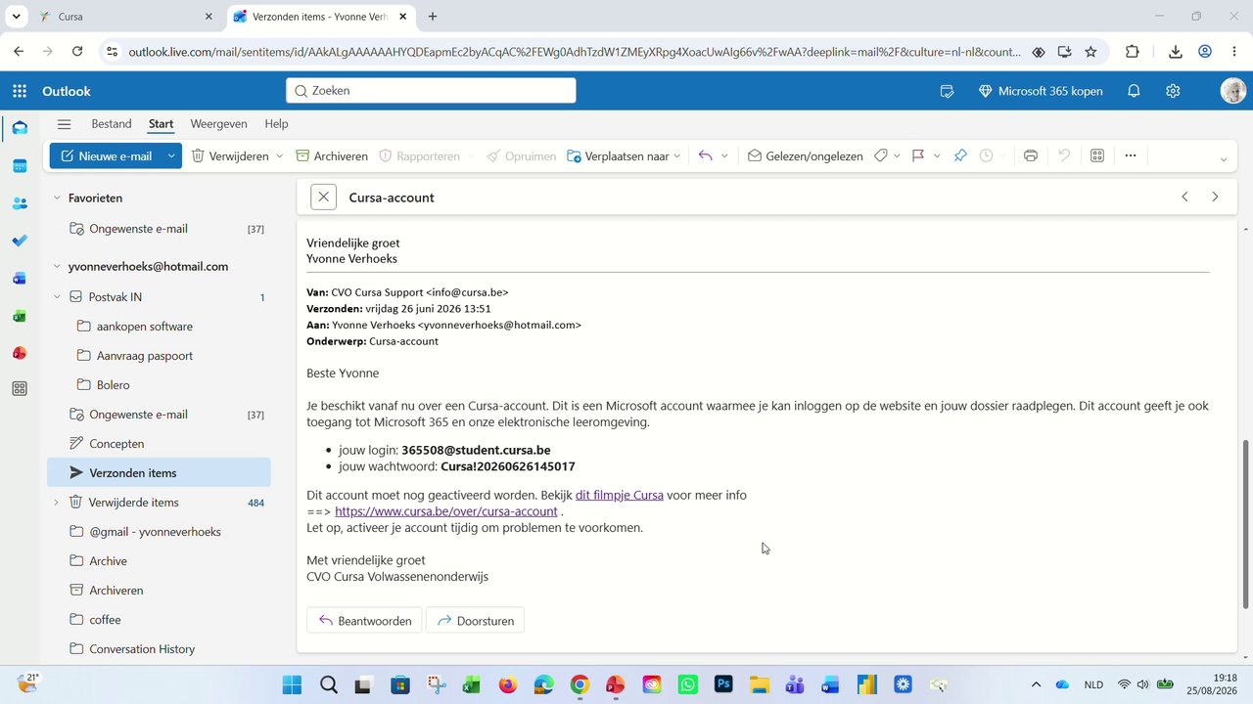Open Windows Start menu on taskbar
The height and width of the screenshot is (704, 1253).
click(x=292, y=684)
